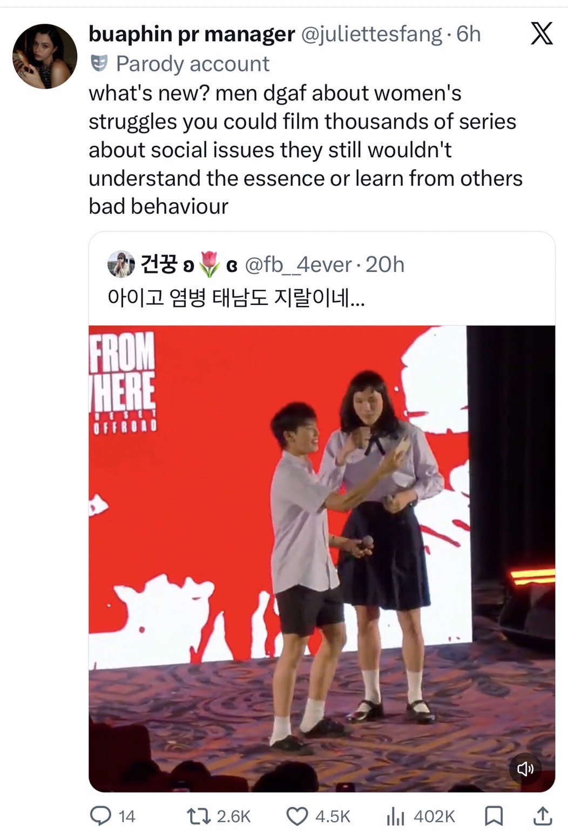Screen dimensions: 568x840
Task: Click the Parody account mask icon
Action: tap(98, 63)
